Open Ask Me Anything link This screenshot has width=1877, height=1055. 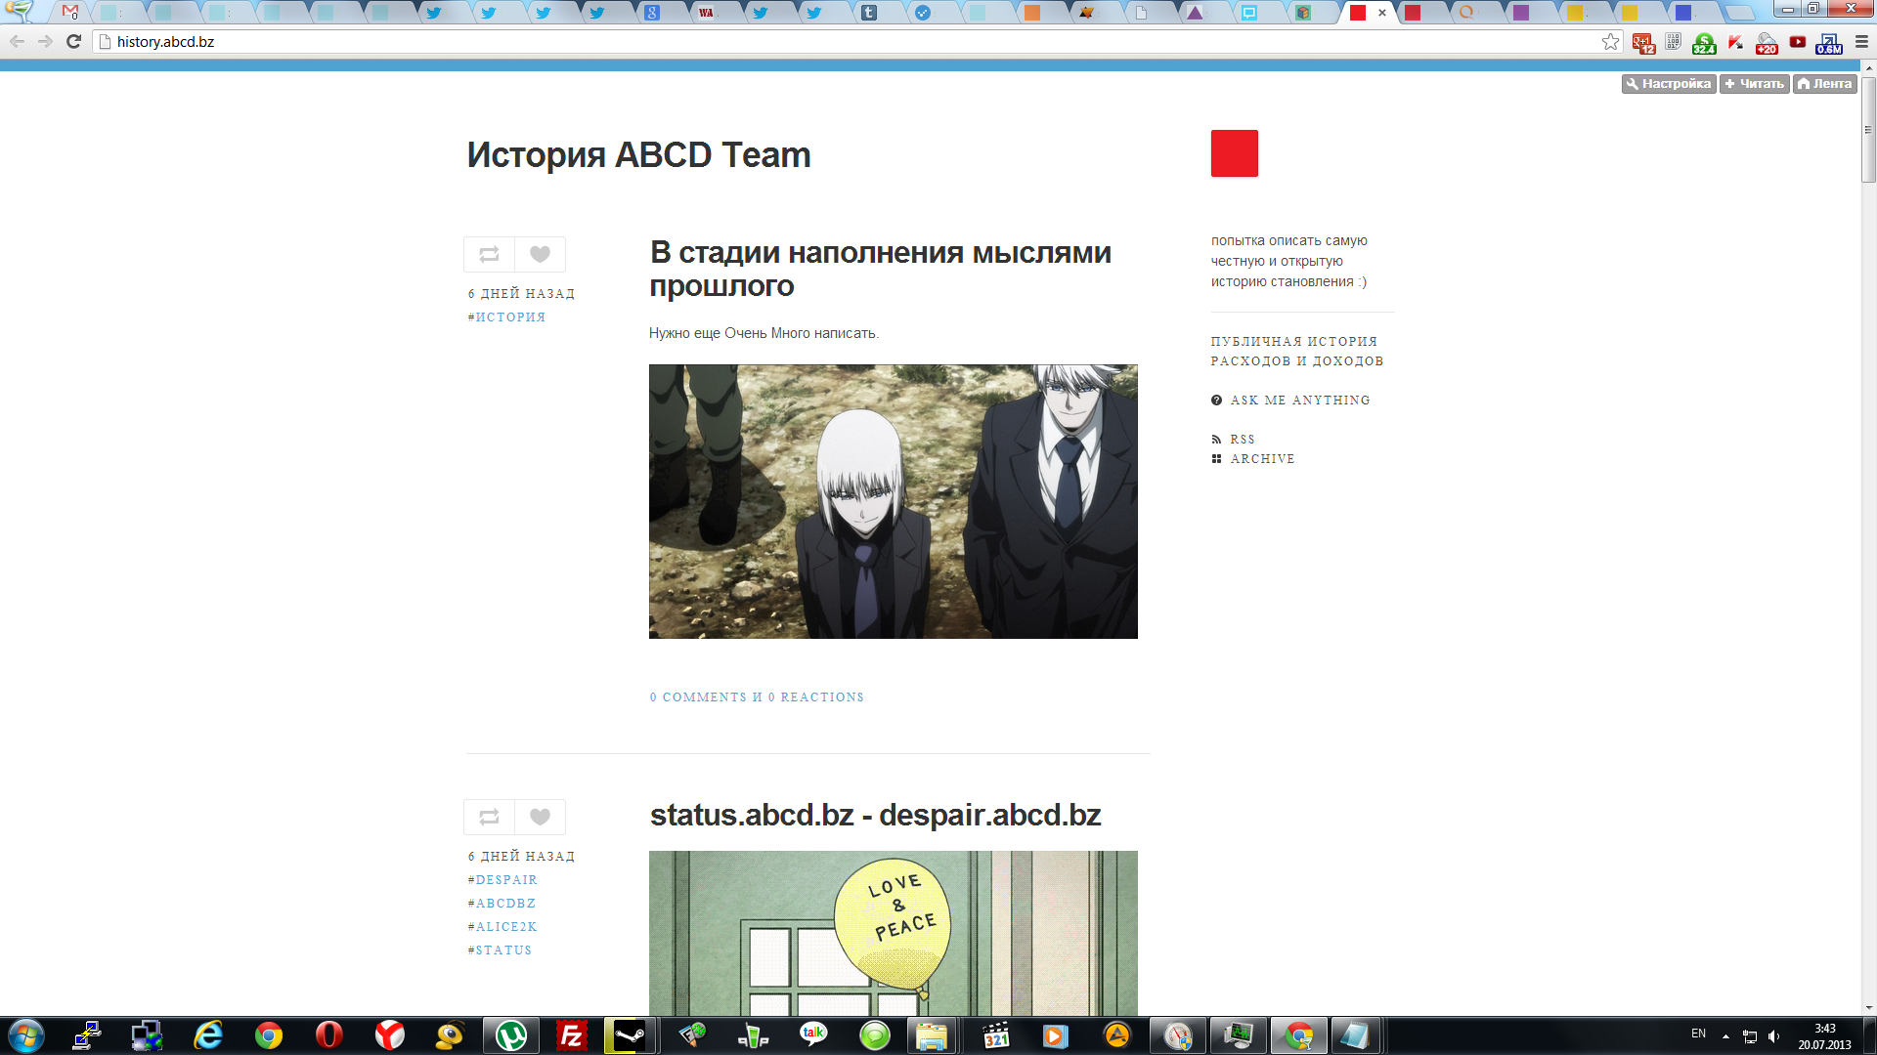[x=1299, y=401]
